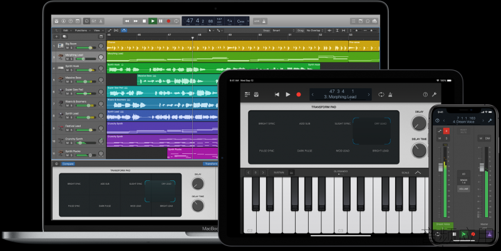Screen dimensions: 501x251
Task: Open the tracks view icon on the iPad
Action: click(247, 95)
